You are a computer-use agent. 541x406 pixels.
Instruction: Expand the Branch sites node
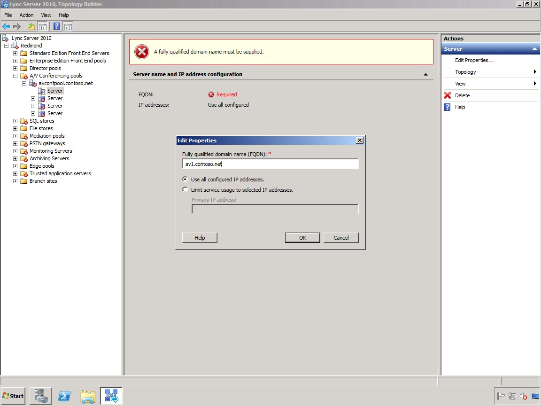[x=15, y=181]
